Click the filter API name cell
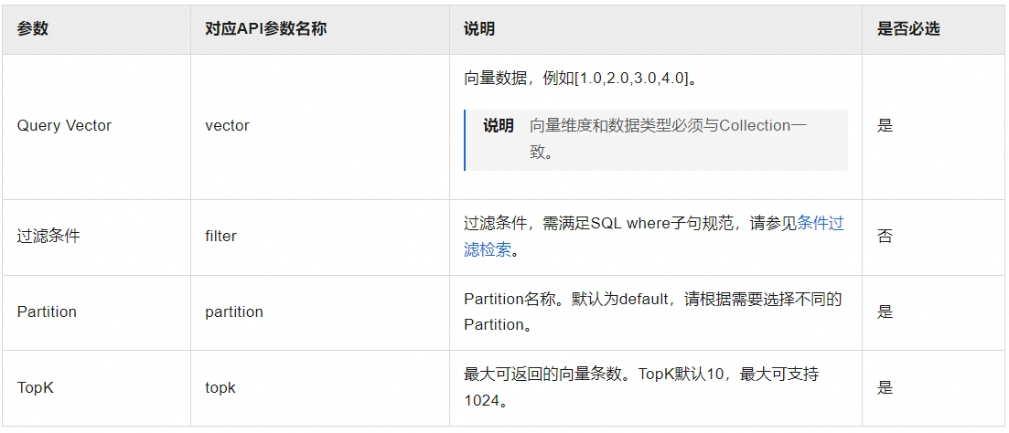This screenshot has height=433, width=1009. (220, 236)
